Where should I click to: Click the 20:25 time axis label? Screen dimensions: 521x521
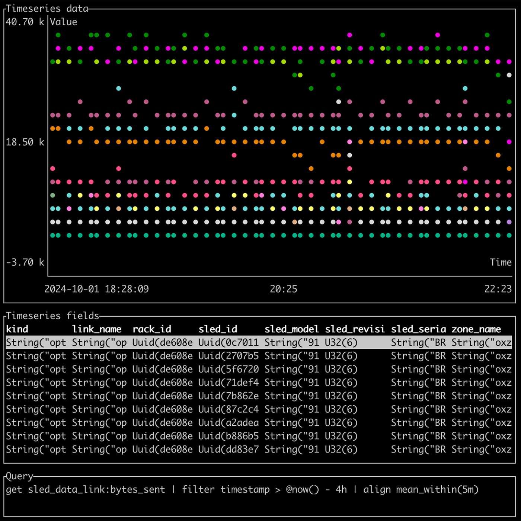283,289
